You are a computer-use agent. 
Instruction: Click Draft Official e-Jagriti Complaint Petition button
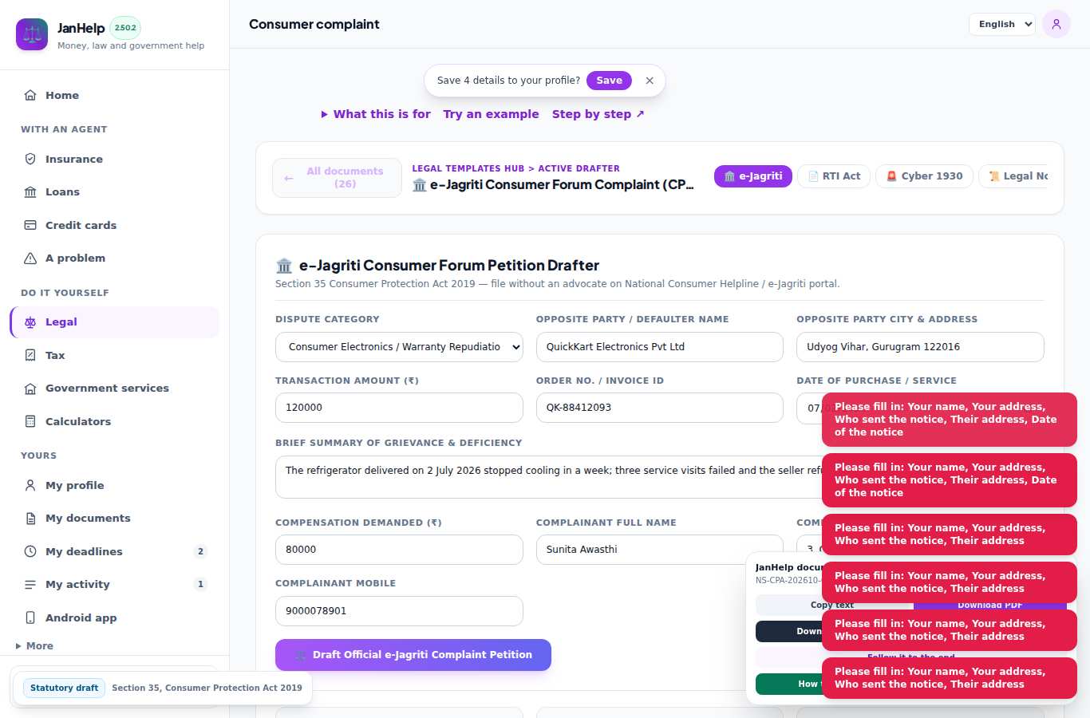(x=413, y=655)
